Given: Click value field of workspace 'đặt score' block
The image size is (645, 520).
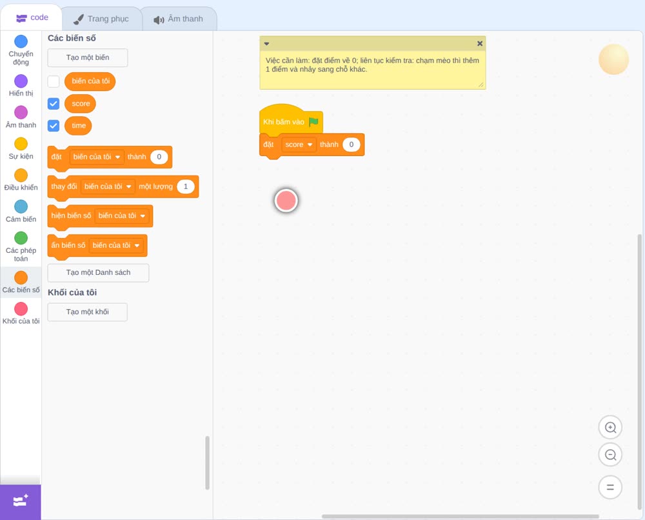Looking at the screenshot, I should click(x=352, y=145).
